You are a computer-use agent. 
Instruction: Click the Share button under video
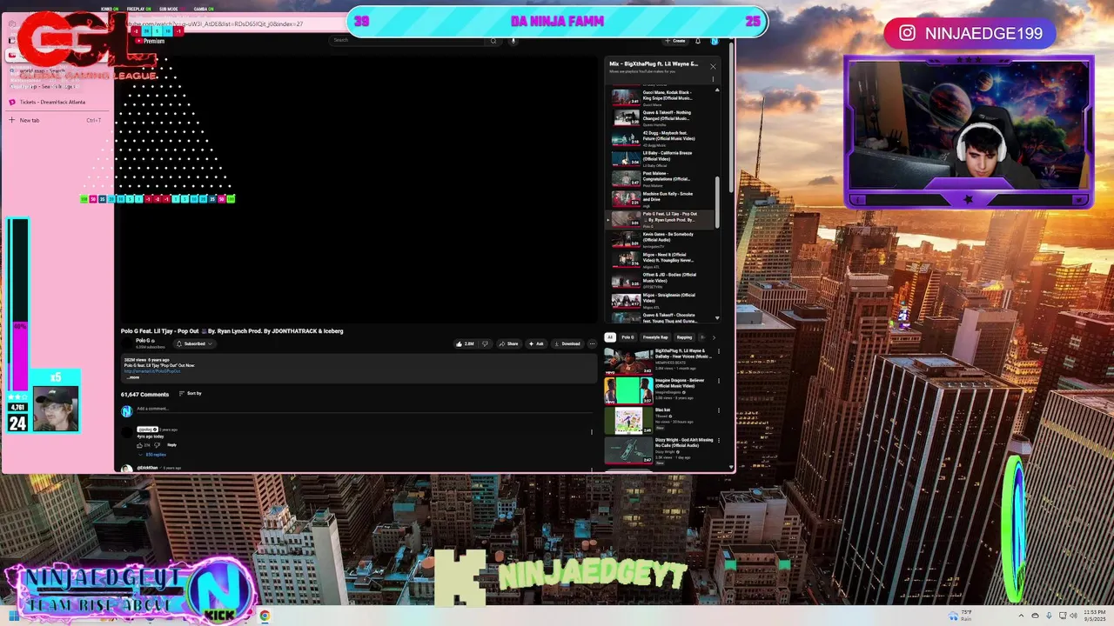click(x=508, y=343)
